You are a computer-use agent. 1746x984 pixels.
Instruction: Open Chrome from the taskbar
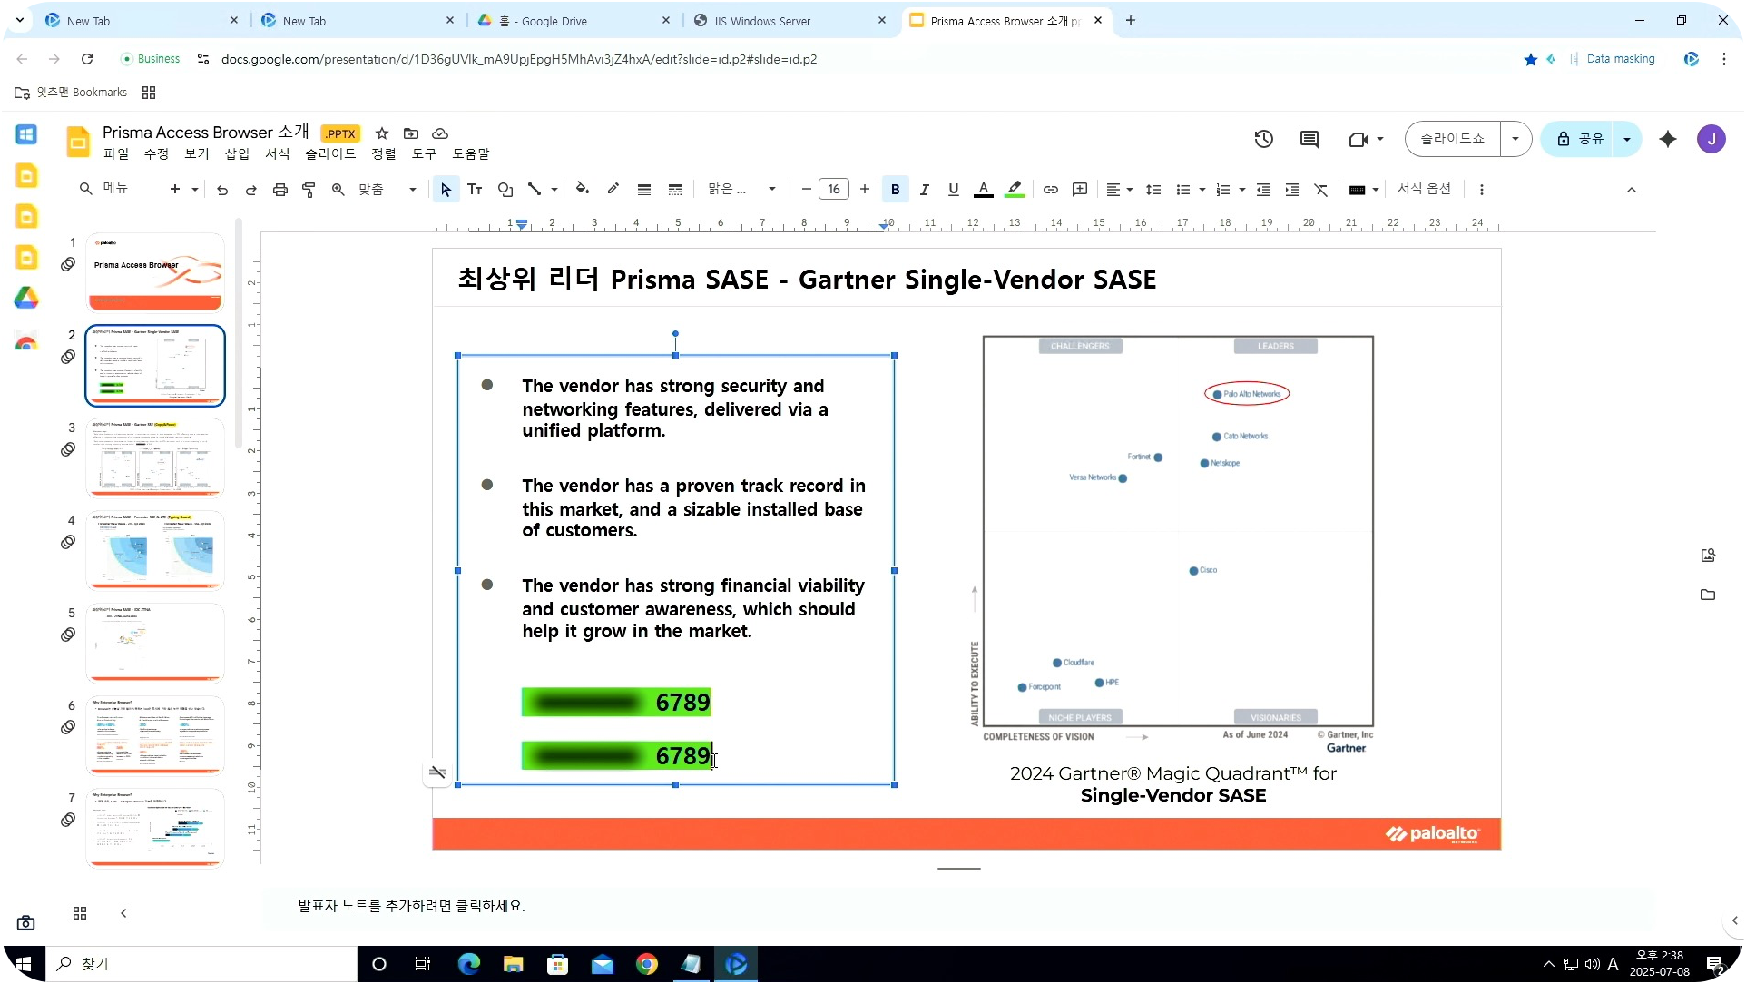(x=648, y=965)
